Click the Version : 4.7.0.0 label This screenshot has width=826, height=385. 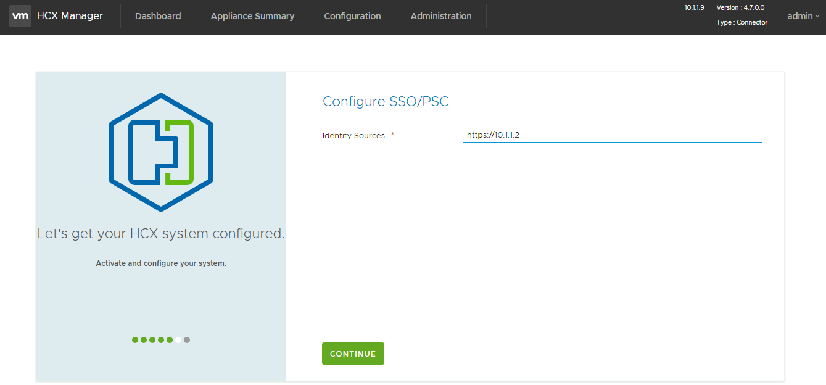tap(741, 7)
